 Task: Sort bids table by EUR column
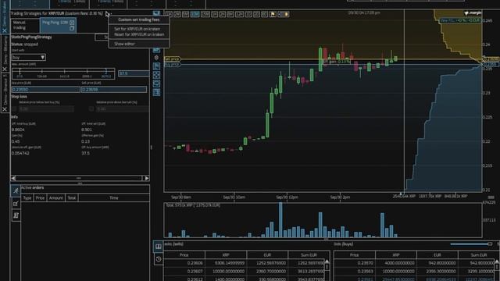437,255
